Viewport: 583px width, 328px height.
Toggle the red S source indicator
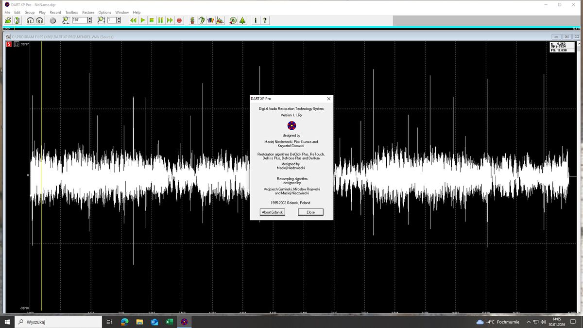point(9,44)
